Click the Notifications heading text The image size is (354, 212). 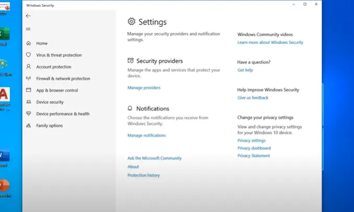pyautogui.click(x=152, y=108)
